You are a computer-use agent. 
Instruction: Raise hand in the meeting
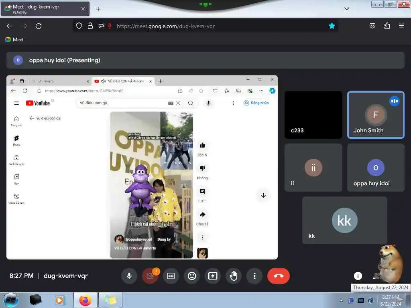[x=234, y=276]
